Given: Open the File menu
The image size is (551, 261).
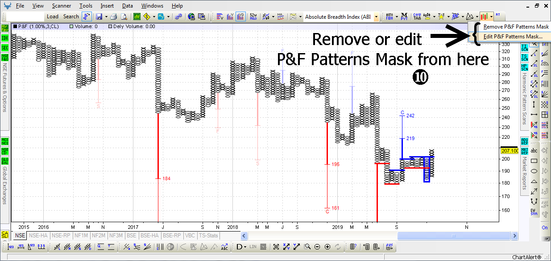Looking at the screenshot, I should point(20,6).
